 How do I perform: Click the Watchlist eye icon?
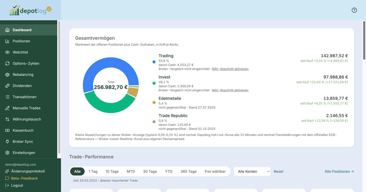[7, 52]
